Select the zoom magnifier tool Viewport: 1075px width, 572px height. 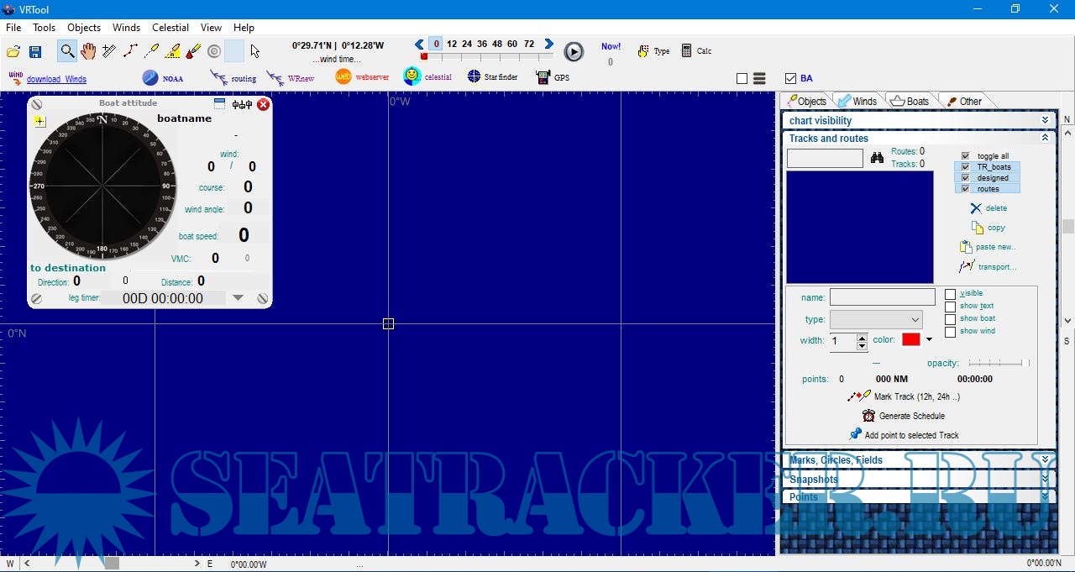click(67, 51)
